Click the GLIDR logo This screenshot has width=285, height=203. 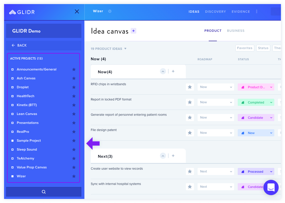click(22, 12)
